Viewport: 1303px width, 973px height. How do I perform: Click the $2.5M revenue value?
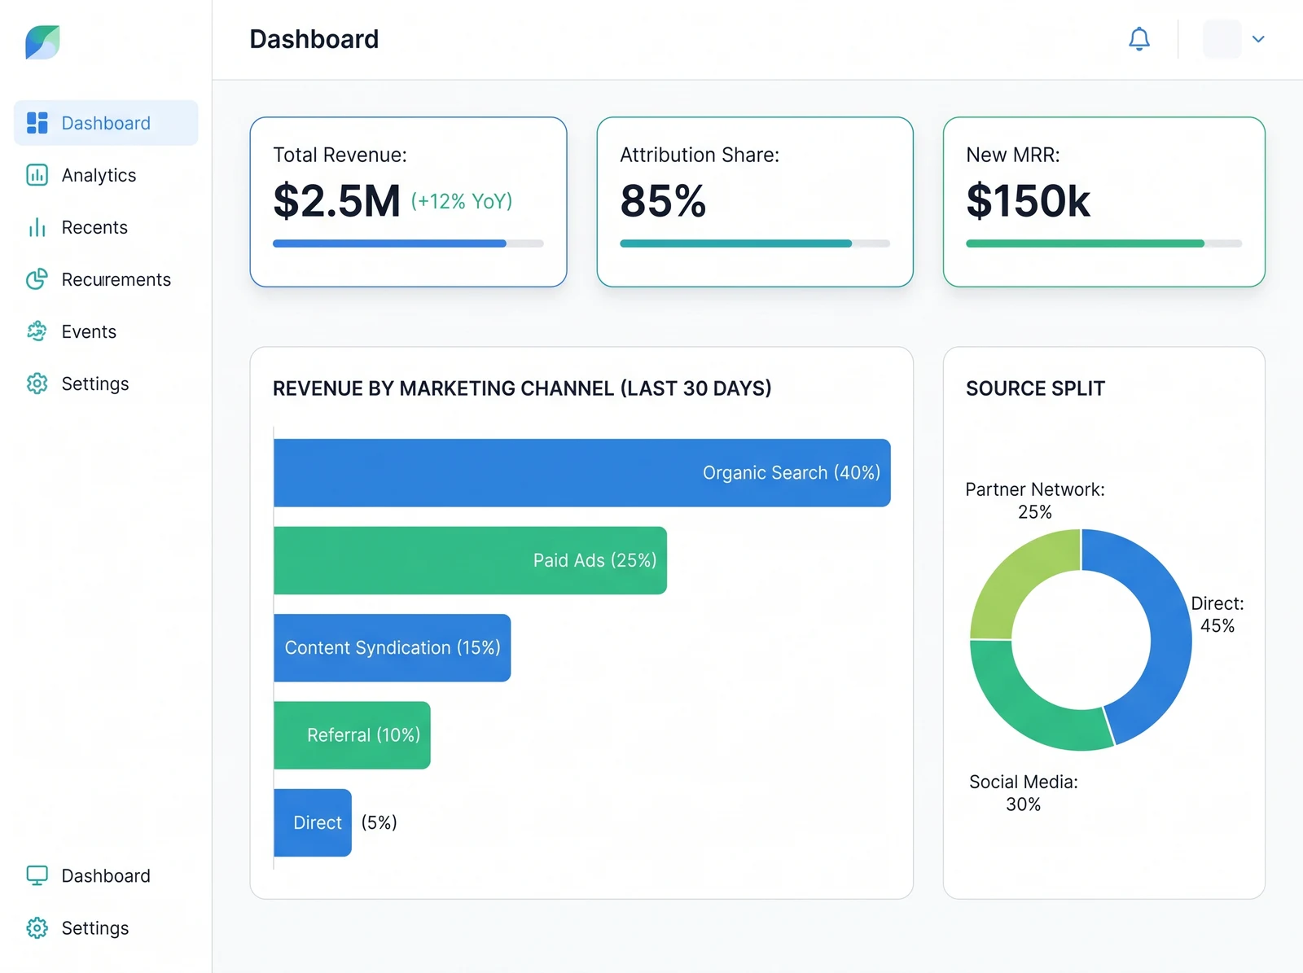pos(337,200)
